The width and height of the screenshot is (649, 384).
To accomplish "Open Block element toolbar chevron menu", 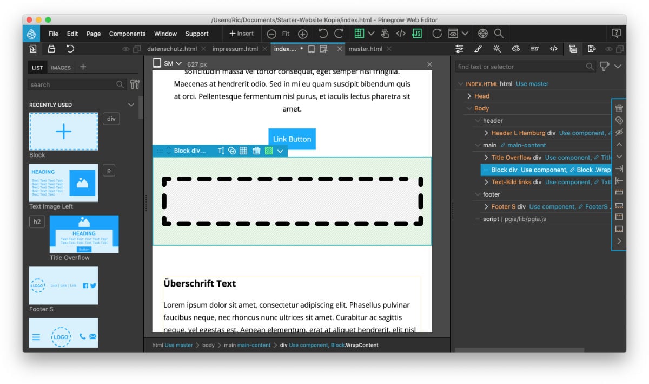I will tap(280, 151).
